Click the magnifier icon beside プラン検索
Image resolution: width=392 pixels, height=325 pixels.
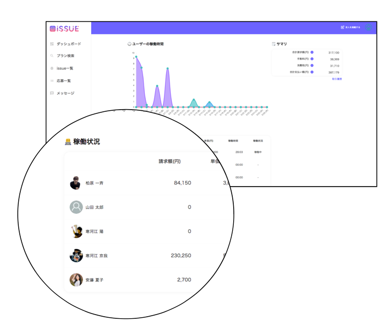point(52,56)
